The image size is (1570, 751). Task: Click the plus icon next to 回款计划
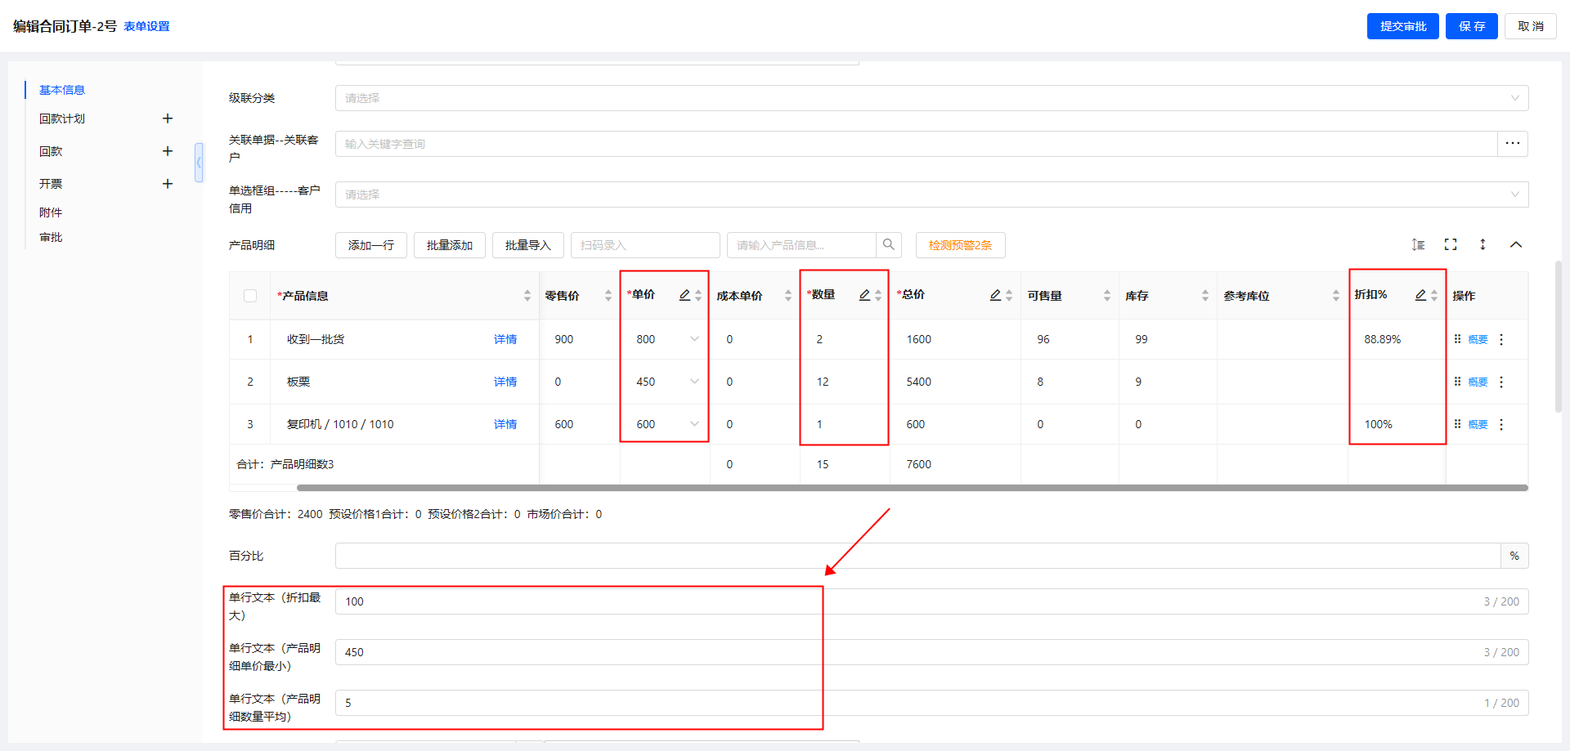coord(168,118)
